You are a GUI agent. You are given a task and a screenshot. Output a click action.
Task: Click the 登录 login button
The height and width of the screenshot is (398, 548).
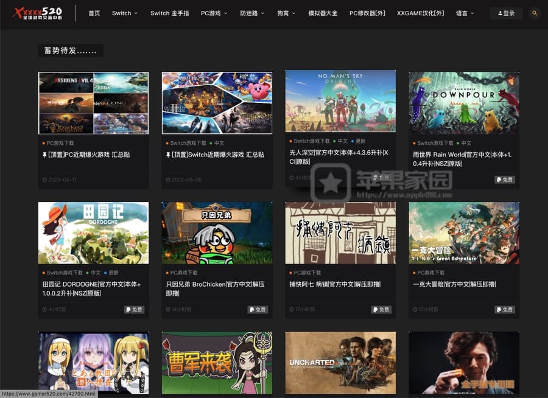pos(506,13)
